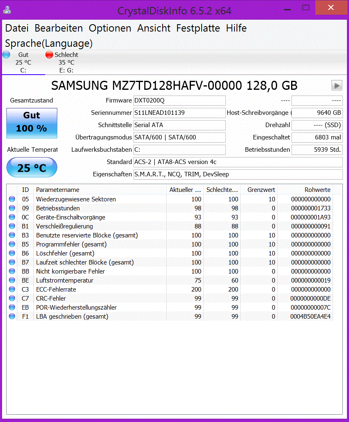Viewport: 349px width, 422px height.
Task: Click the 25 °C temperature button
Action: pos(32,167)
